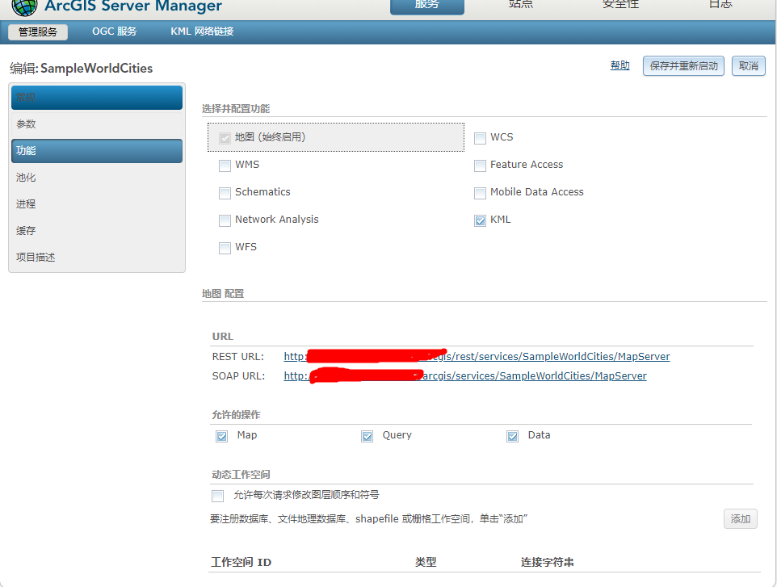
Task: Click the ArcGIS Server Manager globe logo
Action: 24,7
